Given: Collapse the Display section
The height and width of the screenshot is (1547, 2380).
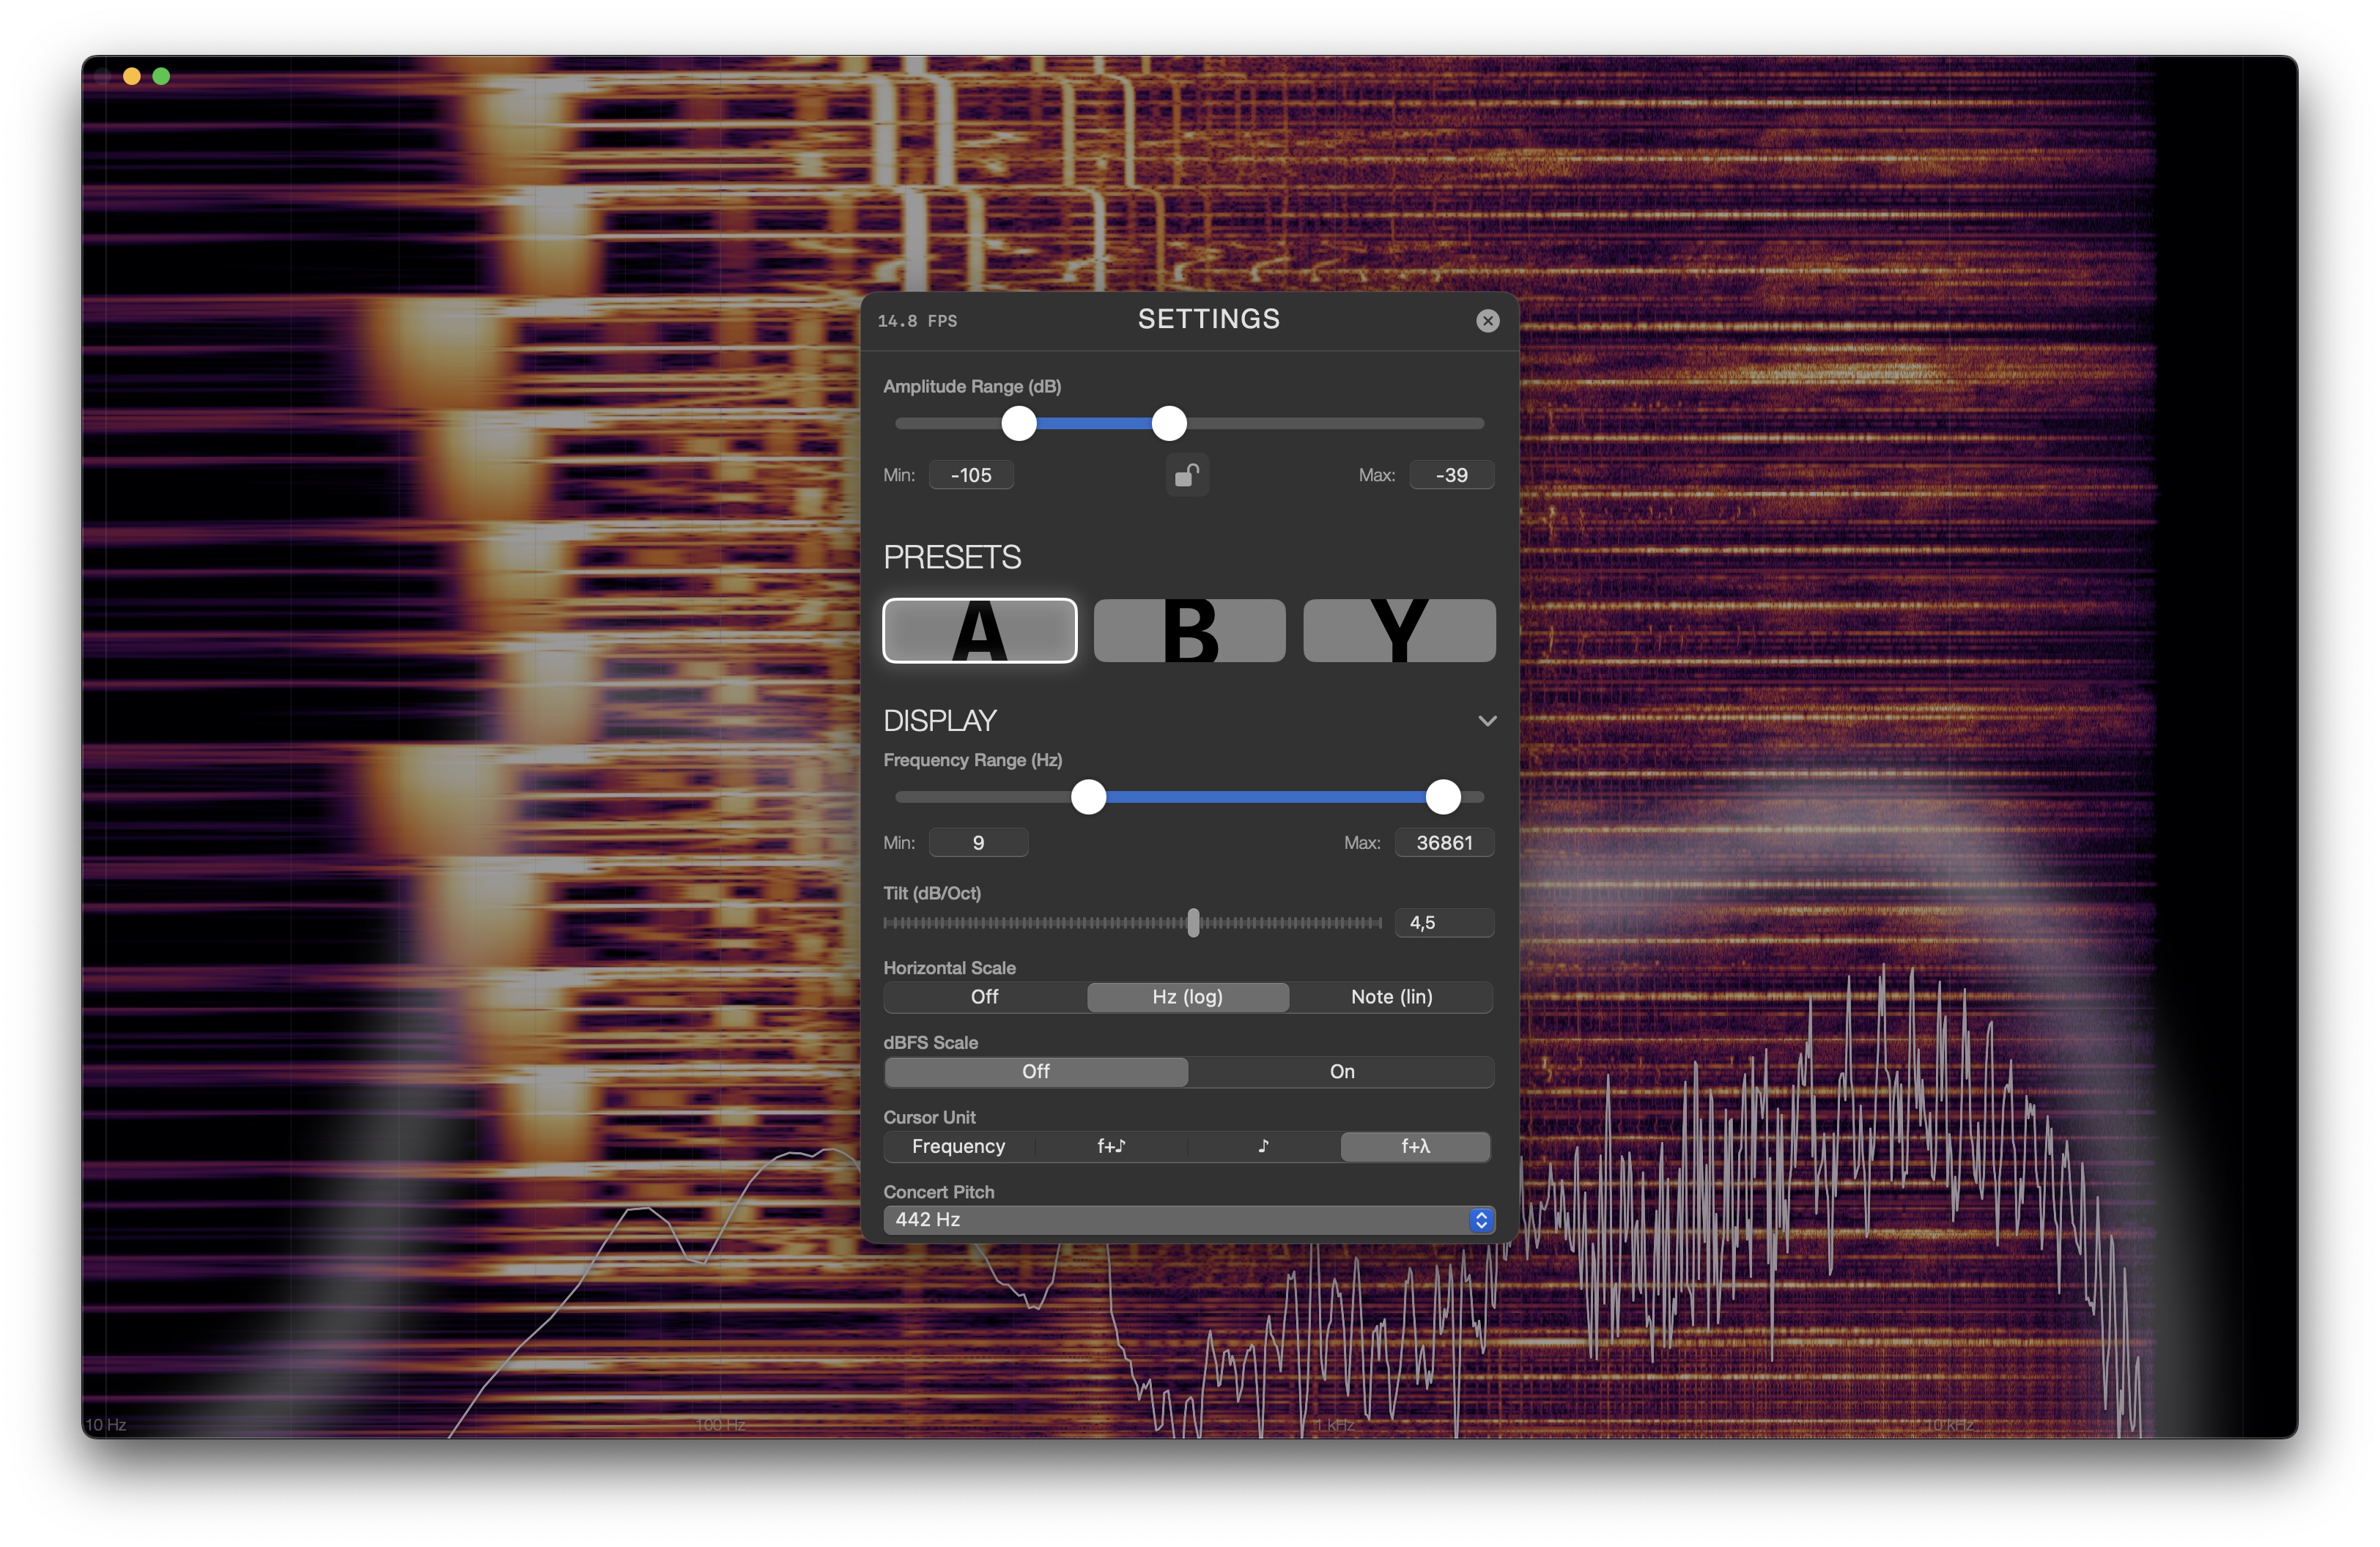Looking at the screenshot, I should (x=1487, y=719).
